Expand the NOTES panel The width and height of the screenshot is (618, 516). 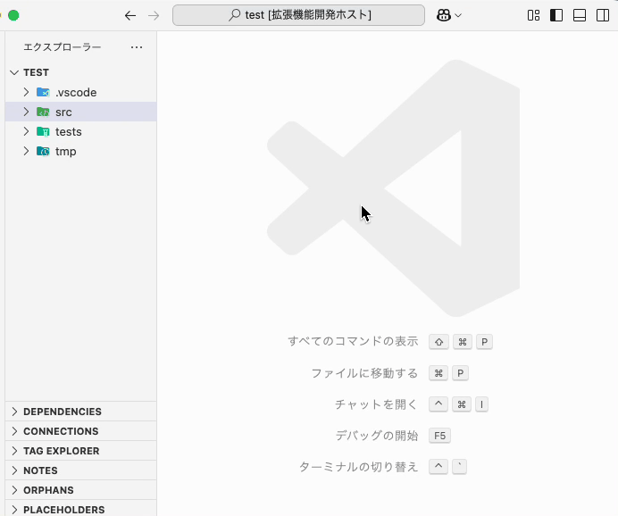point(80,470)
